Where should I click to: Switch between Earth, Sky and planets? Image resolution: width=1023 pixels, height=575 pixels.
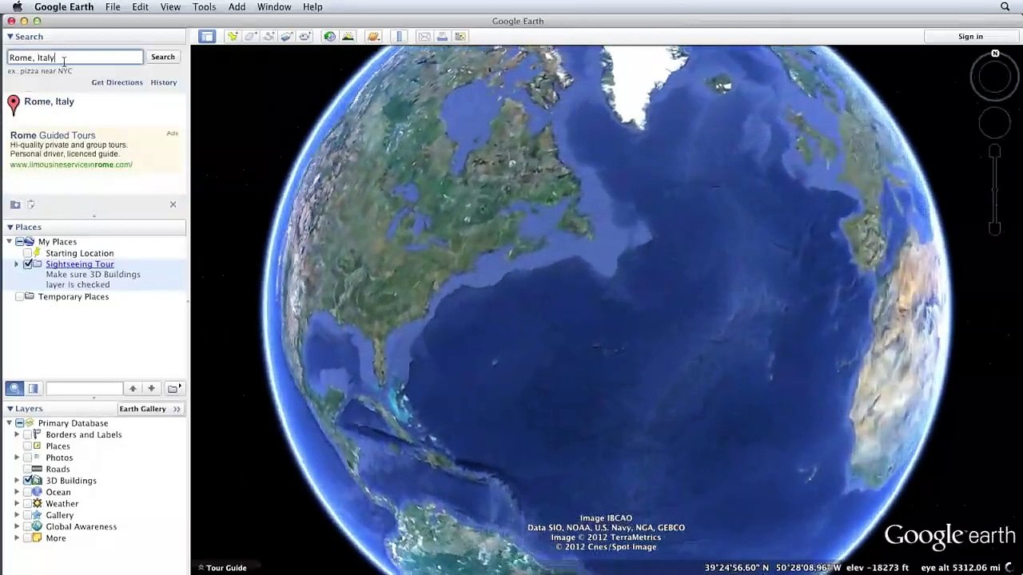pos(373,37)
